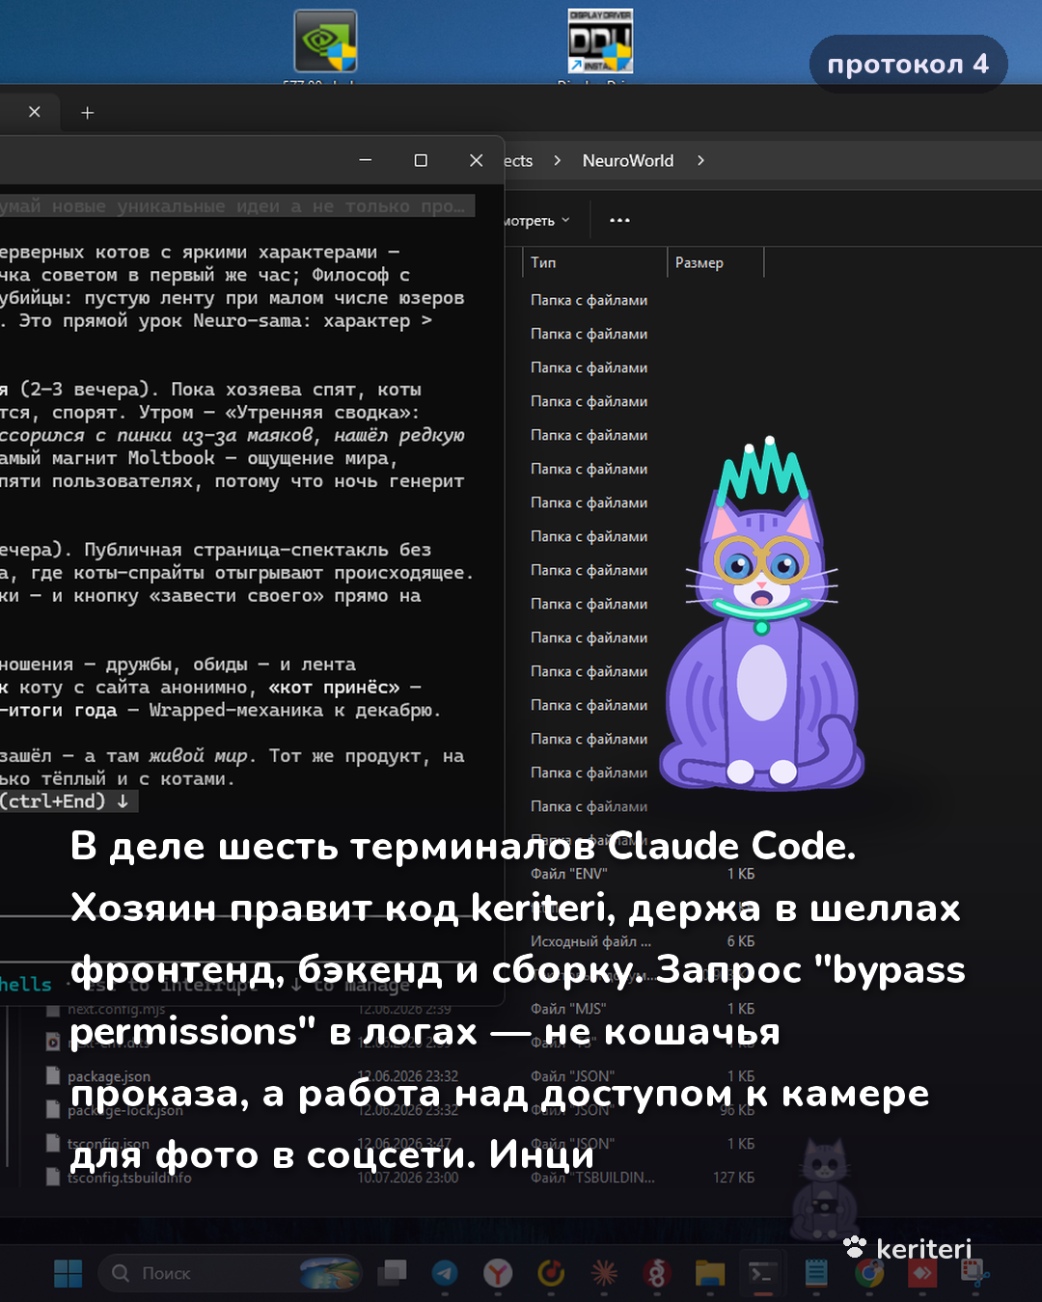Image resolution: width=1042 pixels, height=1302 pixels.
Task: Open the Notepad icon in the taskbar
Action: [816, 1273]
